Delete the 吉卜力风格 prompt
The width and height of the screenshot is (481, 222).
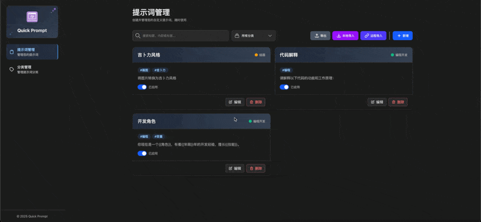[256, 102]
